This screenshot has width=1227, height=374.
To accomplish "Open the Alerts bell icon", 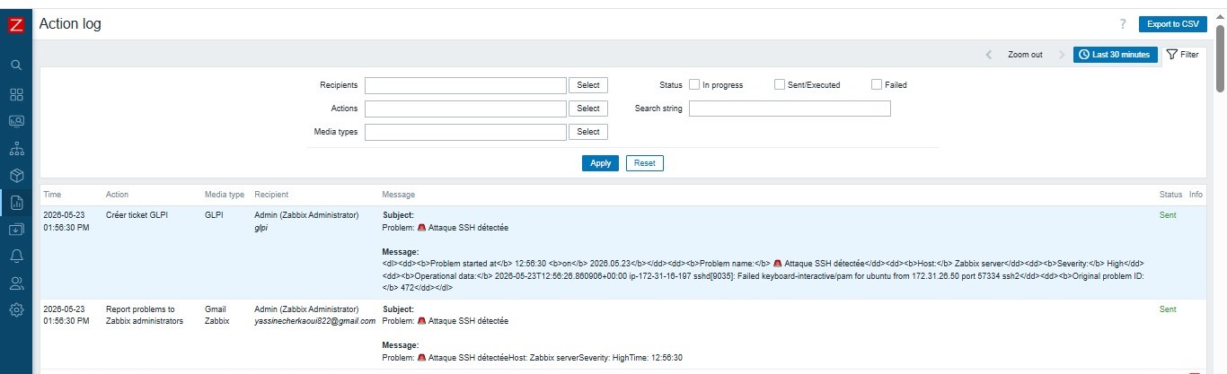I will coord(16,257).
